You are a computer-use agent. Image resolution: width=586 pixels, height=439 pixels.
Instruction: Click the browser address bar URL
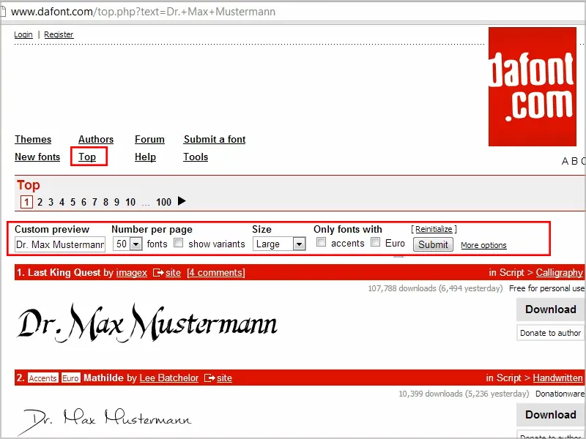[x=143, y=12]
